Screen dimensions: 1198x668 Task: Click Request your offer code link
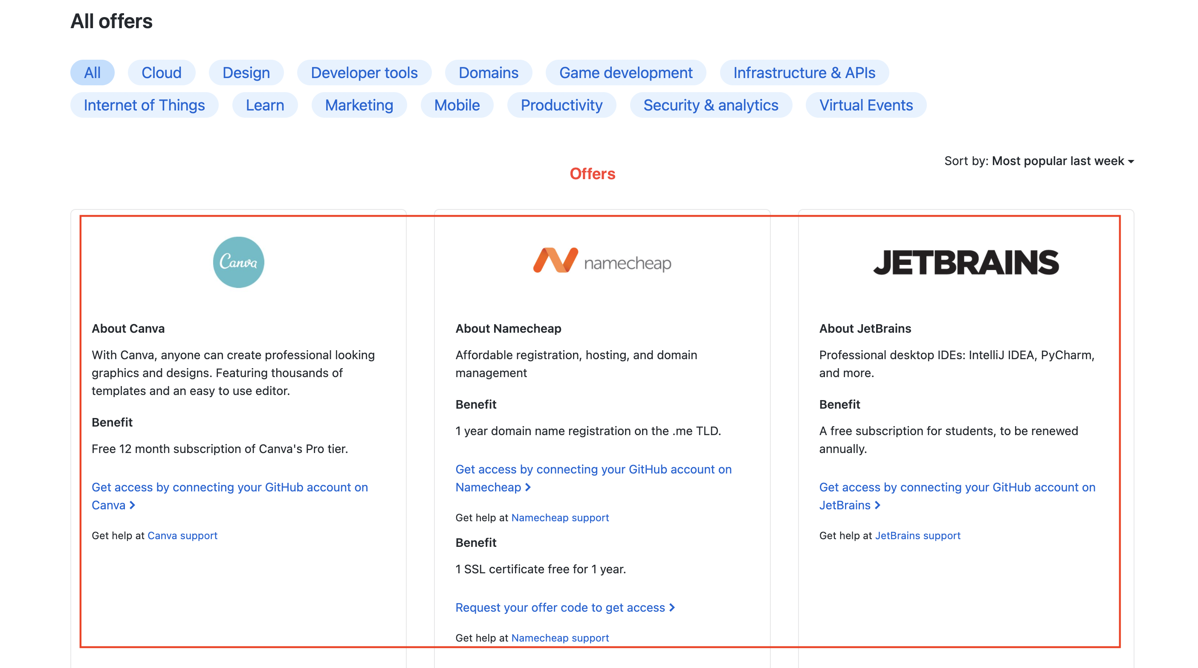click(565, 607)
